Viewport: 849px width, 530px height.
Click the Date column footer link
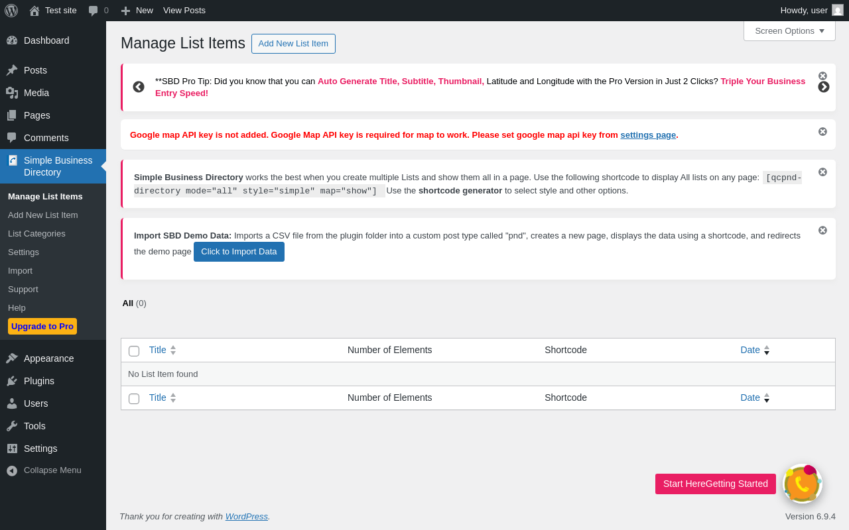[x=750, y=397]
